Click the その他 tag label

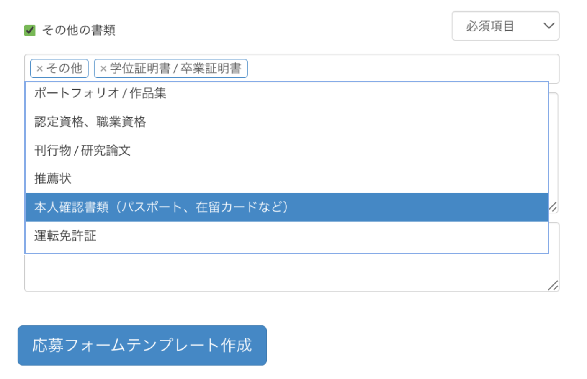point(64,68)
